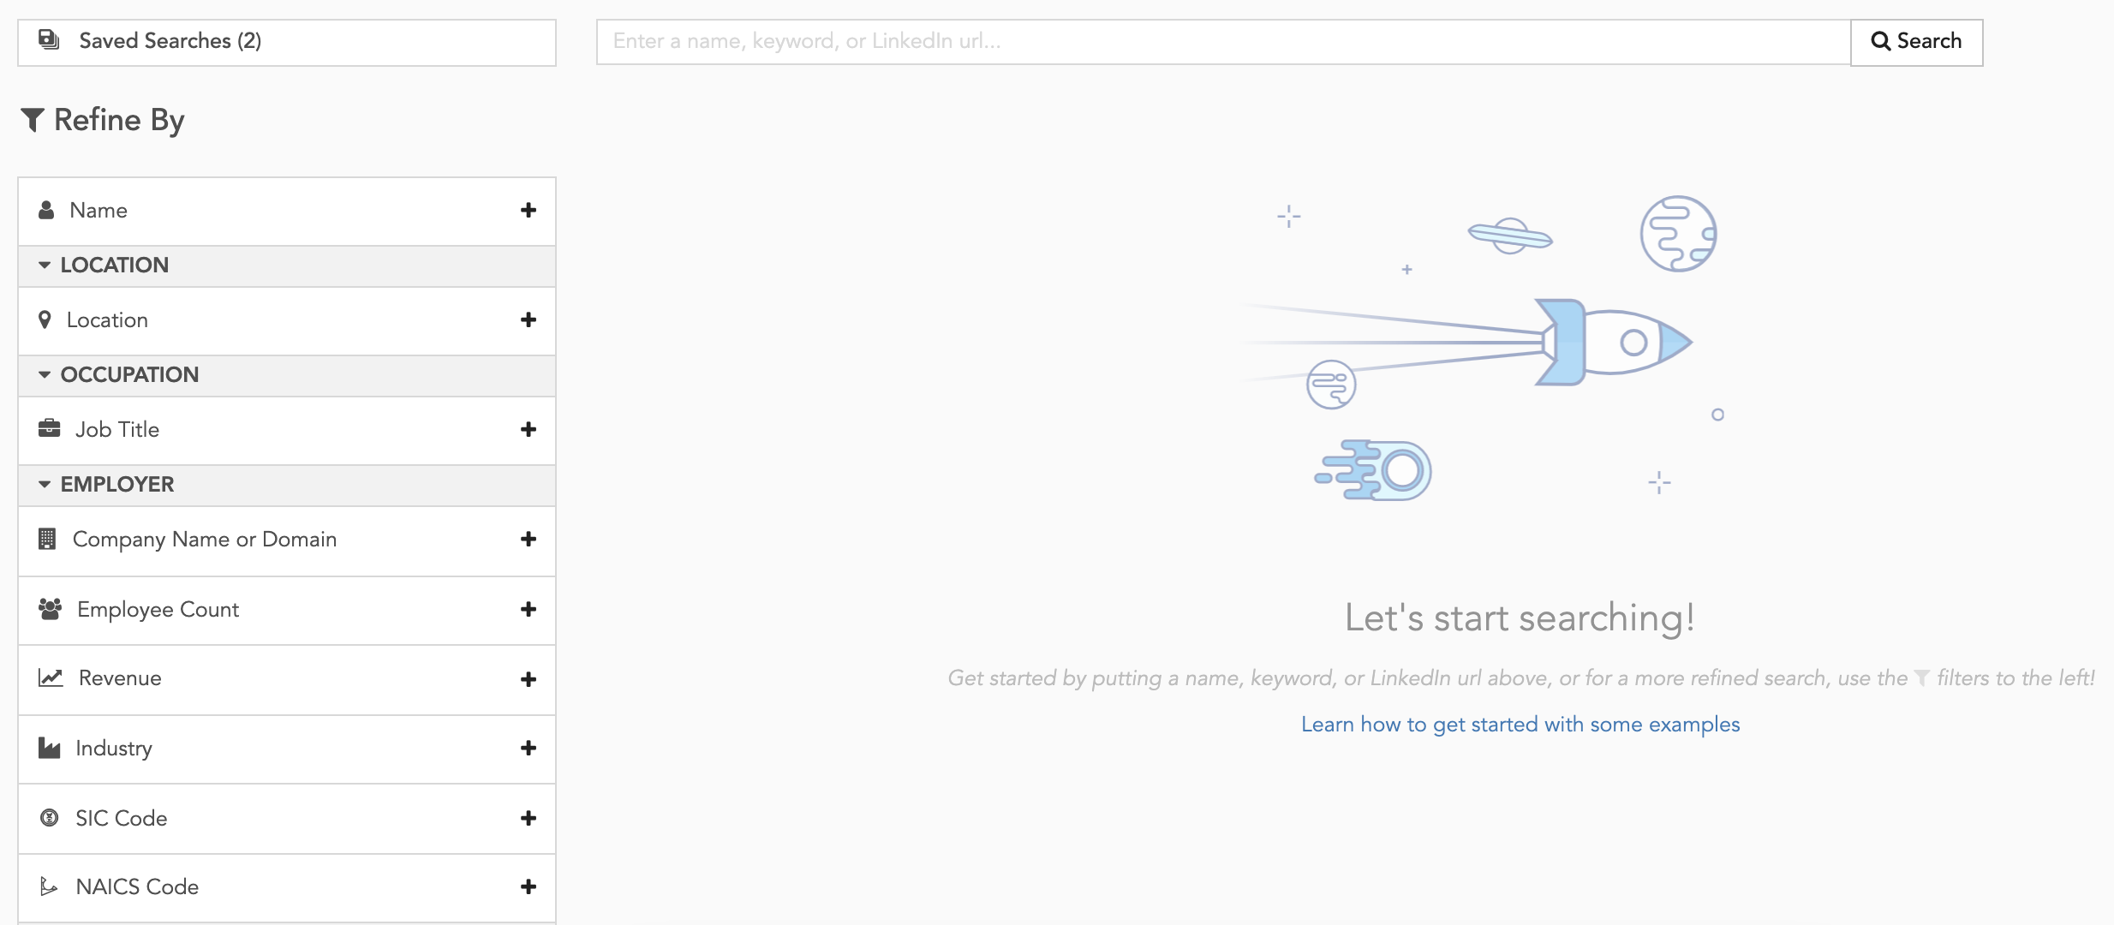The image size is (2114, 925).
Task: Select the Revenue filter label
Action: click(x=120, y=678)
